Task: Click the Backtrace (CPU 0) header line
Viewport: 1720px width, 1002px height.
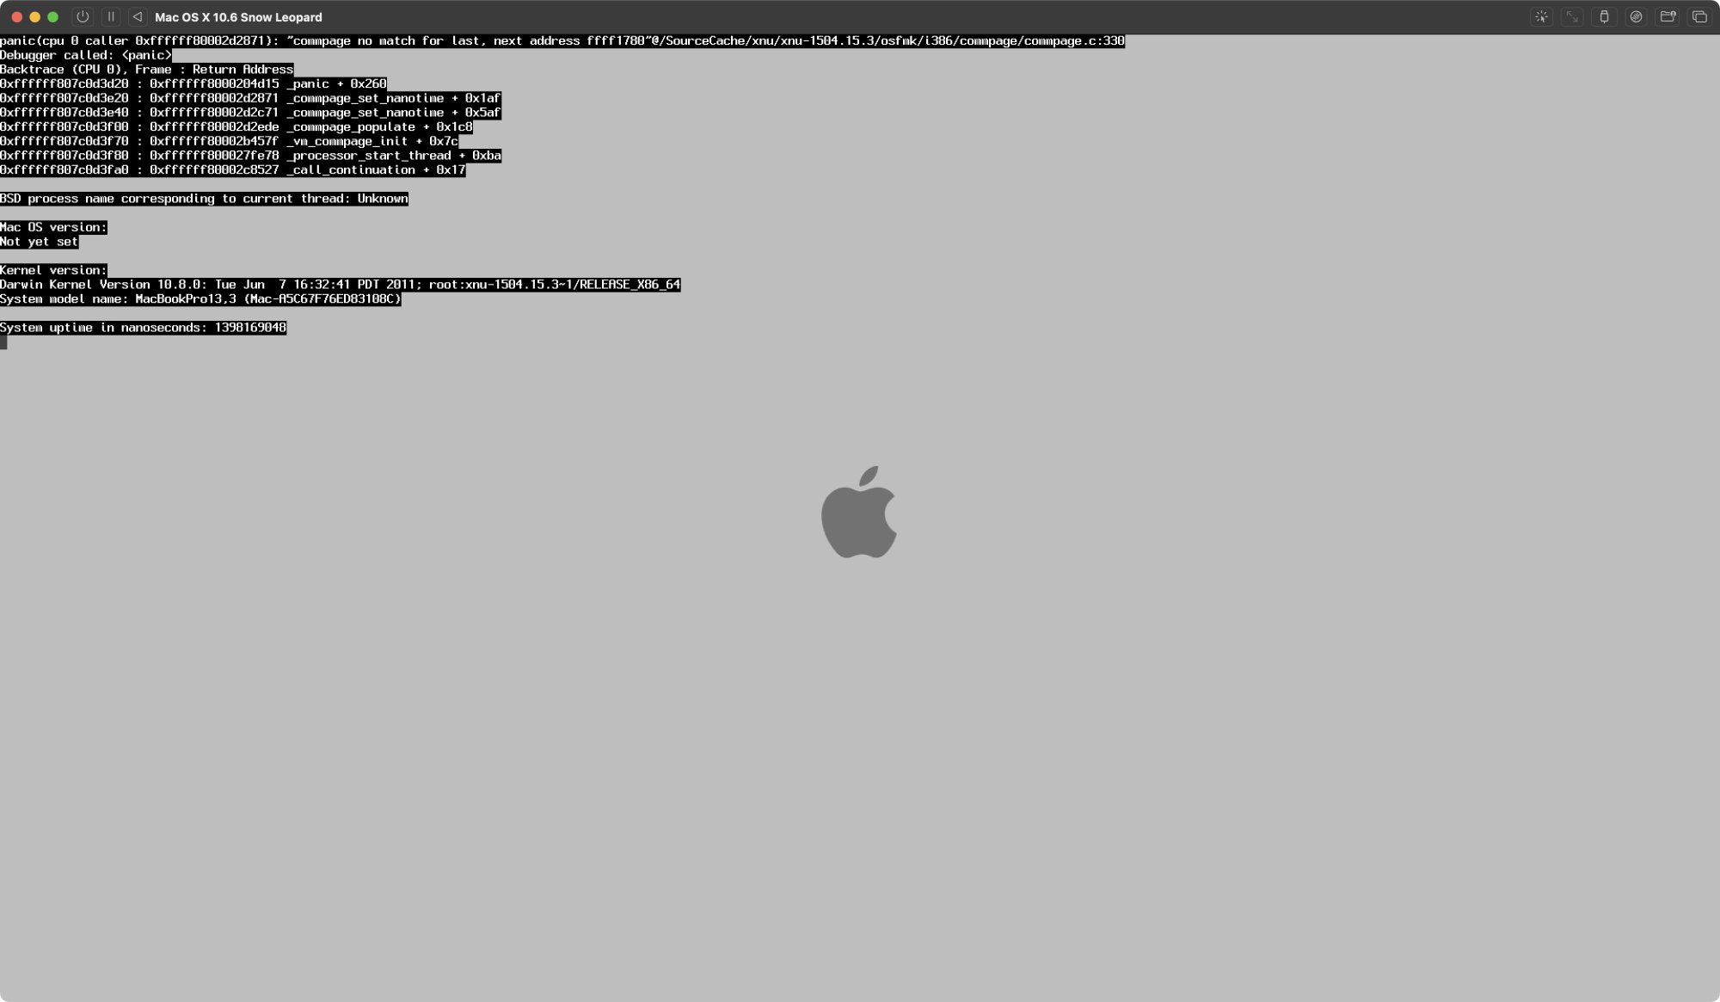Action: (x=147, y=70)
